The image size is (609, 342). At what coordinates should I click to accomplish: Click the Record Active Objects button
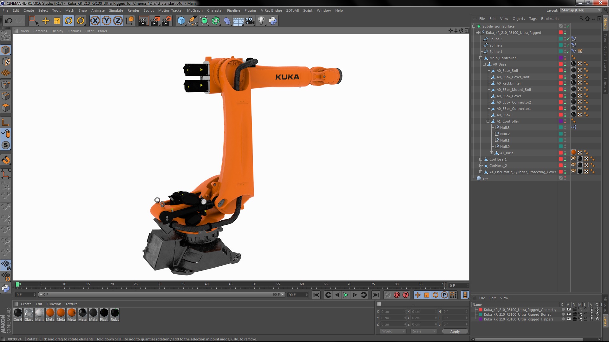click(388, 295)
